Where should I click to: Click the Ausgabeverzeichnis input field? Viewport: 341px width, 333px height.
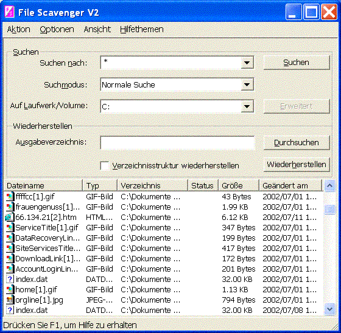tap(177, 143)
